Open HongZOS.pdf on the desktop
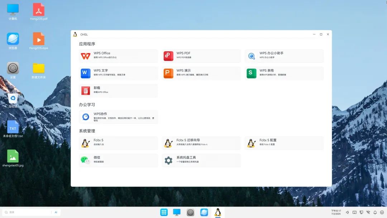Image resolution: width=387 pixels, height=218 pixels. pyautogui.click(x=38, y=11)
